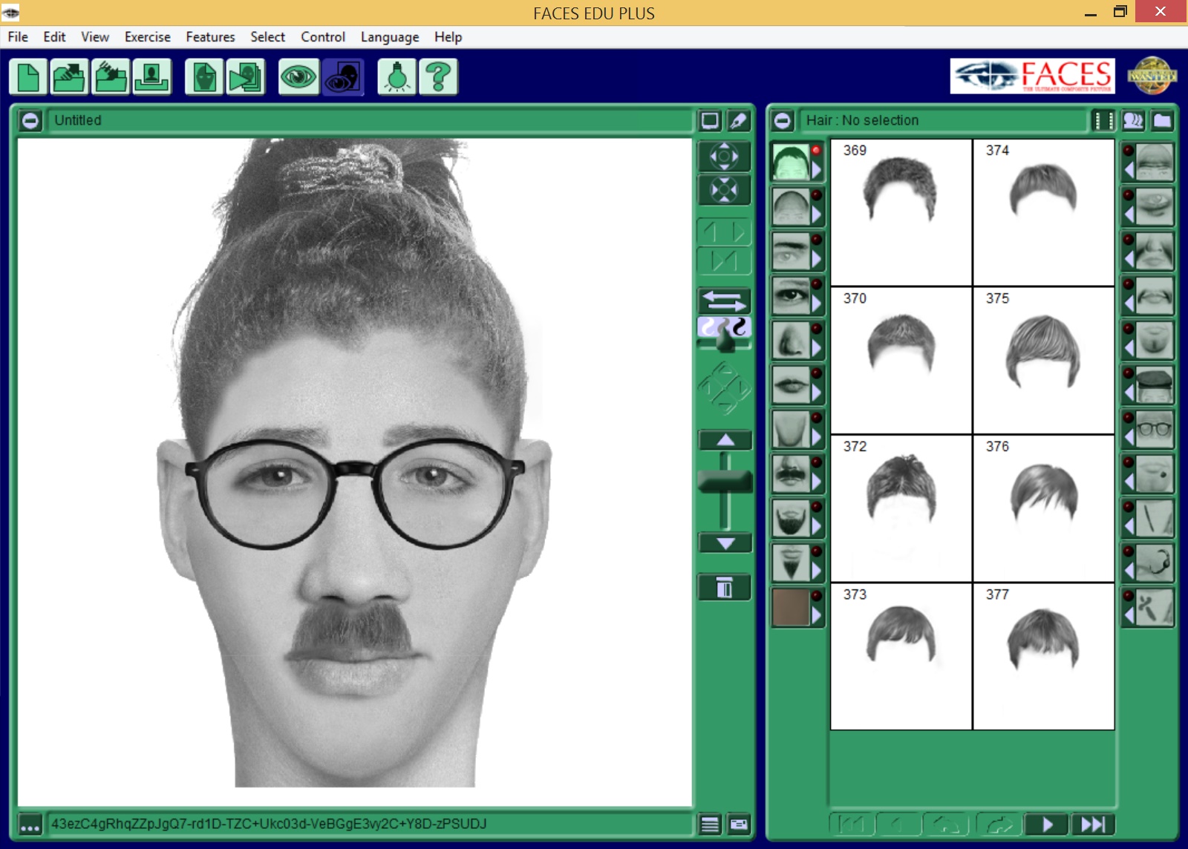Click the monitor icon above the composite
Viewport: 1188px width, 849px height.
710,120
